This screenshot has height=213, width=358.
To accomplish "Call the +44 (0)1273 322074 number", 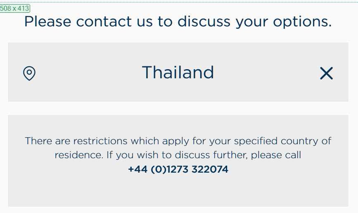I will [178, 169].
